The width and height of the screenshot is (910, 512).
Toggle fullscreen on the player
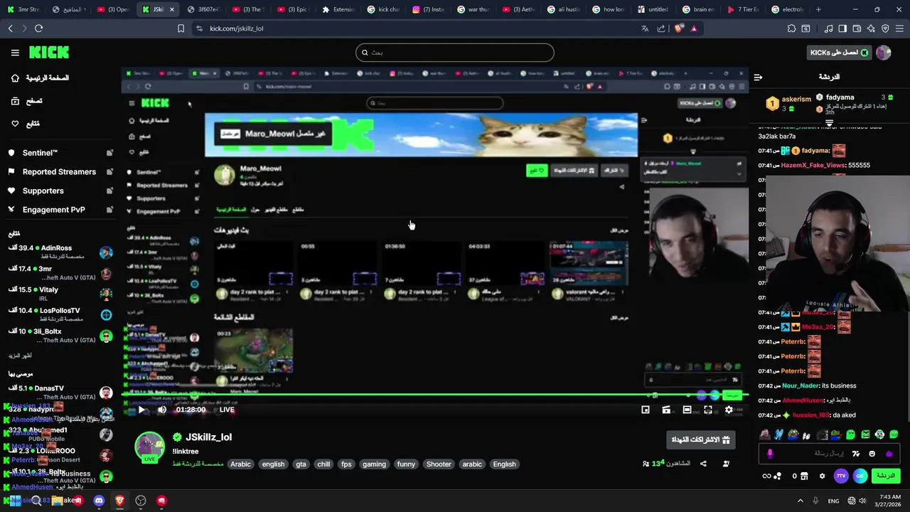[708, 410]
